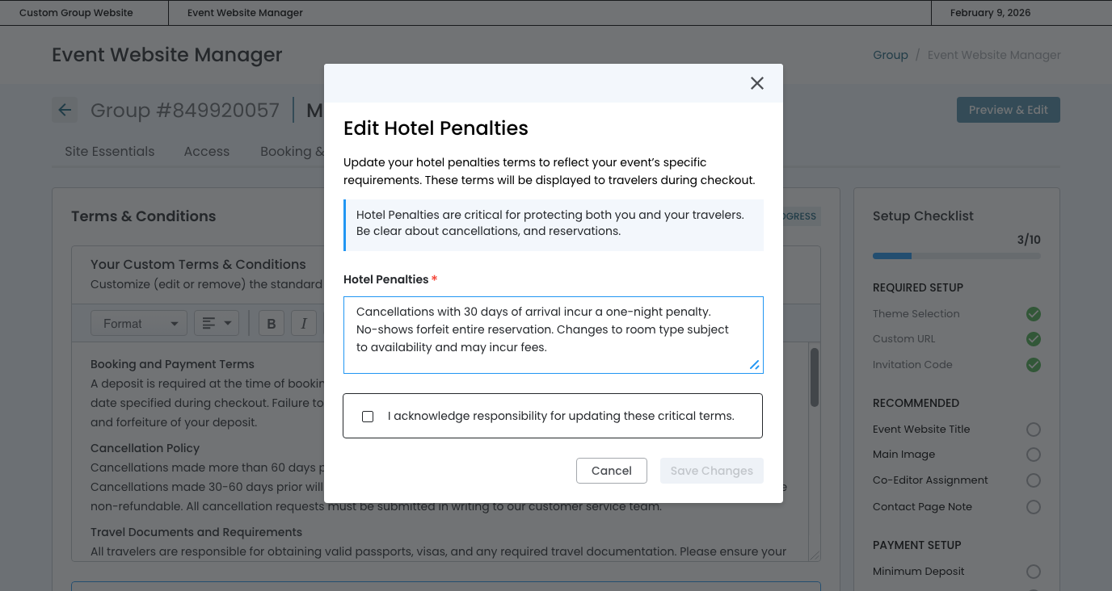Open the Format dropdown

tap(138, 324)
